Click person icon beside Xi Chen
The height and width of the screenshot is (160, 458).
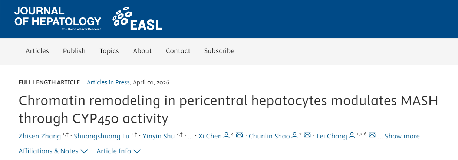(226, 136)
